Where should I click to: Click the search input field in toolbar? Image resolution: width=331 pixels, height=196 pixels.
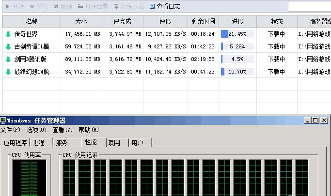(x=310, y=7)
